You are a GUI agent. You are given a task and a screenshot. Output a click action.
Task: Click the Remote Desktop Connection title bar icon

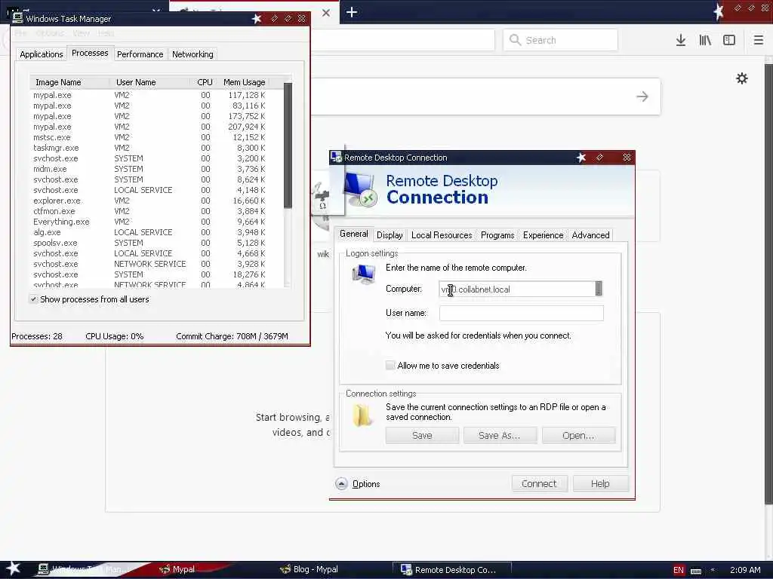(337, 157)
